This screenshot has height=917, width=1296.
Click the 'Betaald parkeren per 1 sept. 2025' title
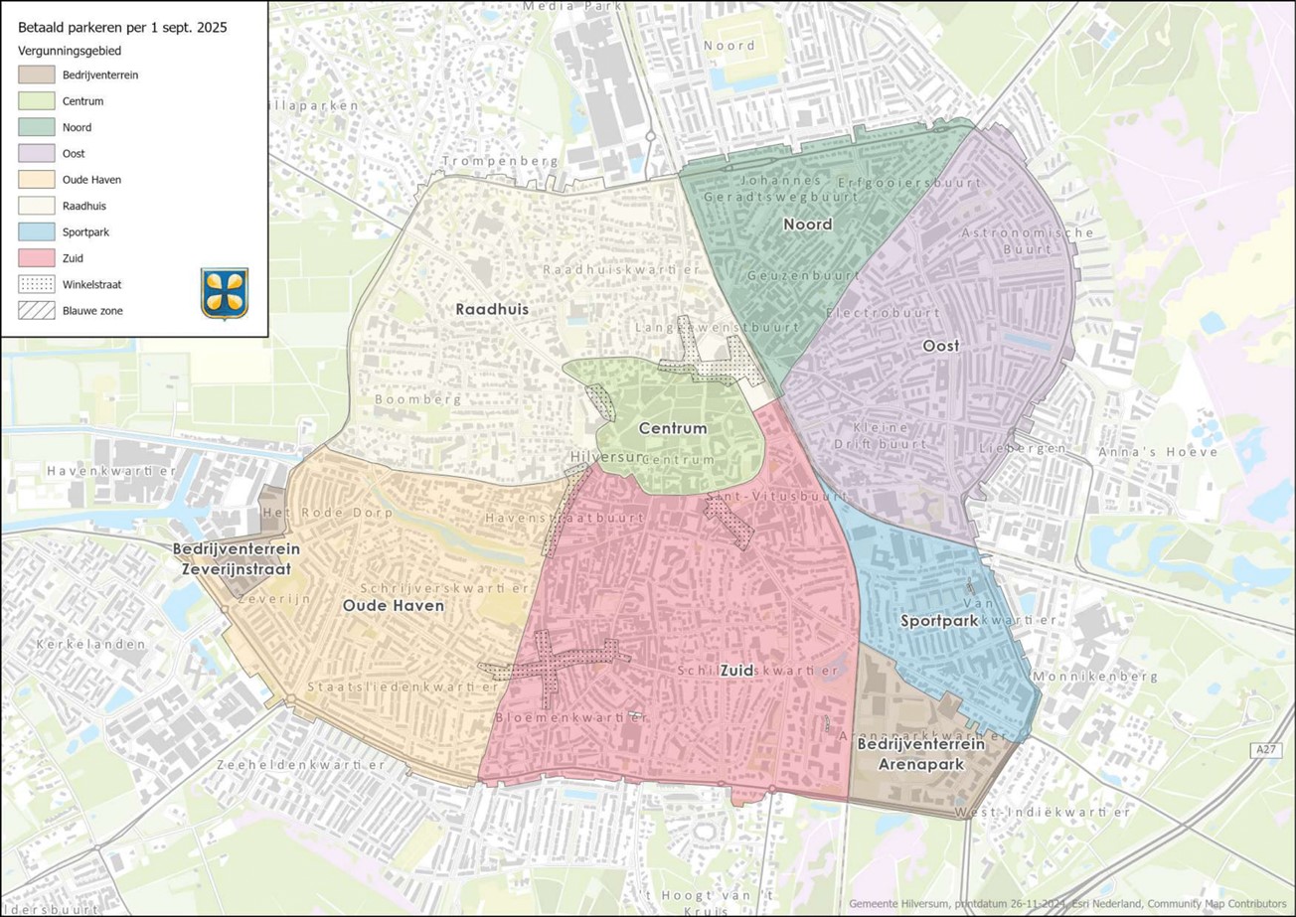[122, 27]
